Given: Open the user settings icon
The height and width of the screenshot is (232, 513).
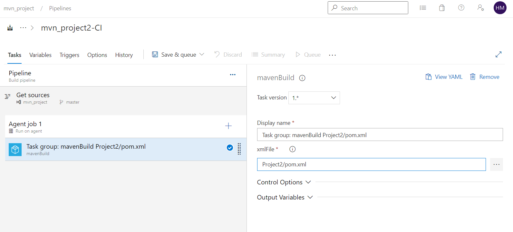Looking at the screenshot, I should coord(480,8).
